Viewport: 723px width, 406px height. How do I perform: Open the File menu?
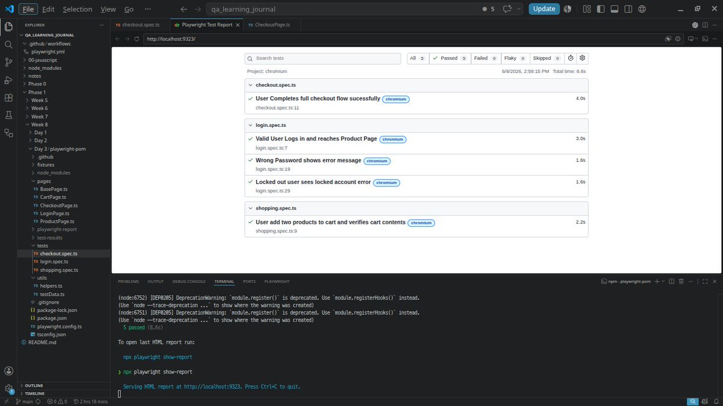[27, 9]
